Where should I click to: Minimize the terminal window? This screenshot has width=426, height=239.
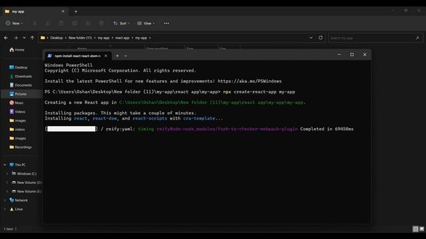339,54
